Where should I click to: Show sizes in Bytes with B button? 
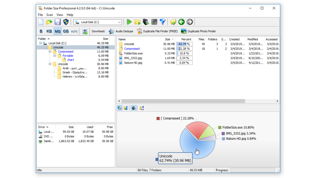pos(41,31)
